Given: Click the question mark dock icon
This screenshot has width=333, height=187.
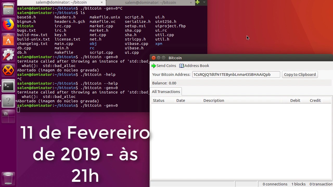Looking at the screenshot, I should click(8, 101).
